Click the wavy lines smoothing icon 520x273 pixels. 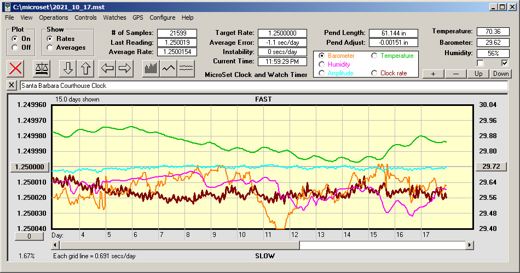186,68
